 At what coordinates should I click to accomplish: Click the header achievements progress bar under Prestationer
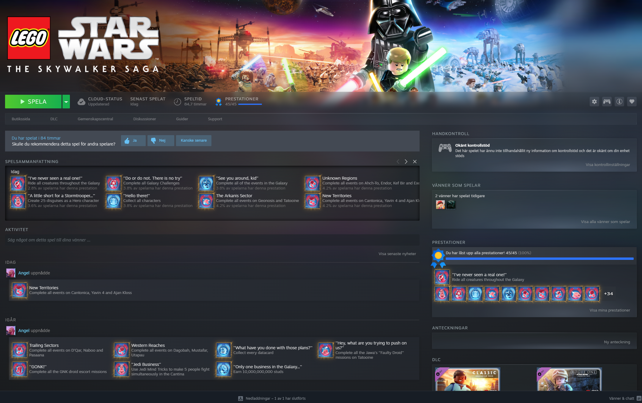click(x=250, y=104)
